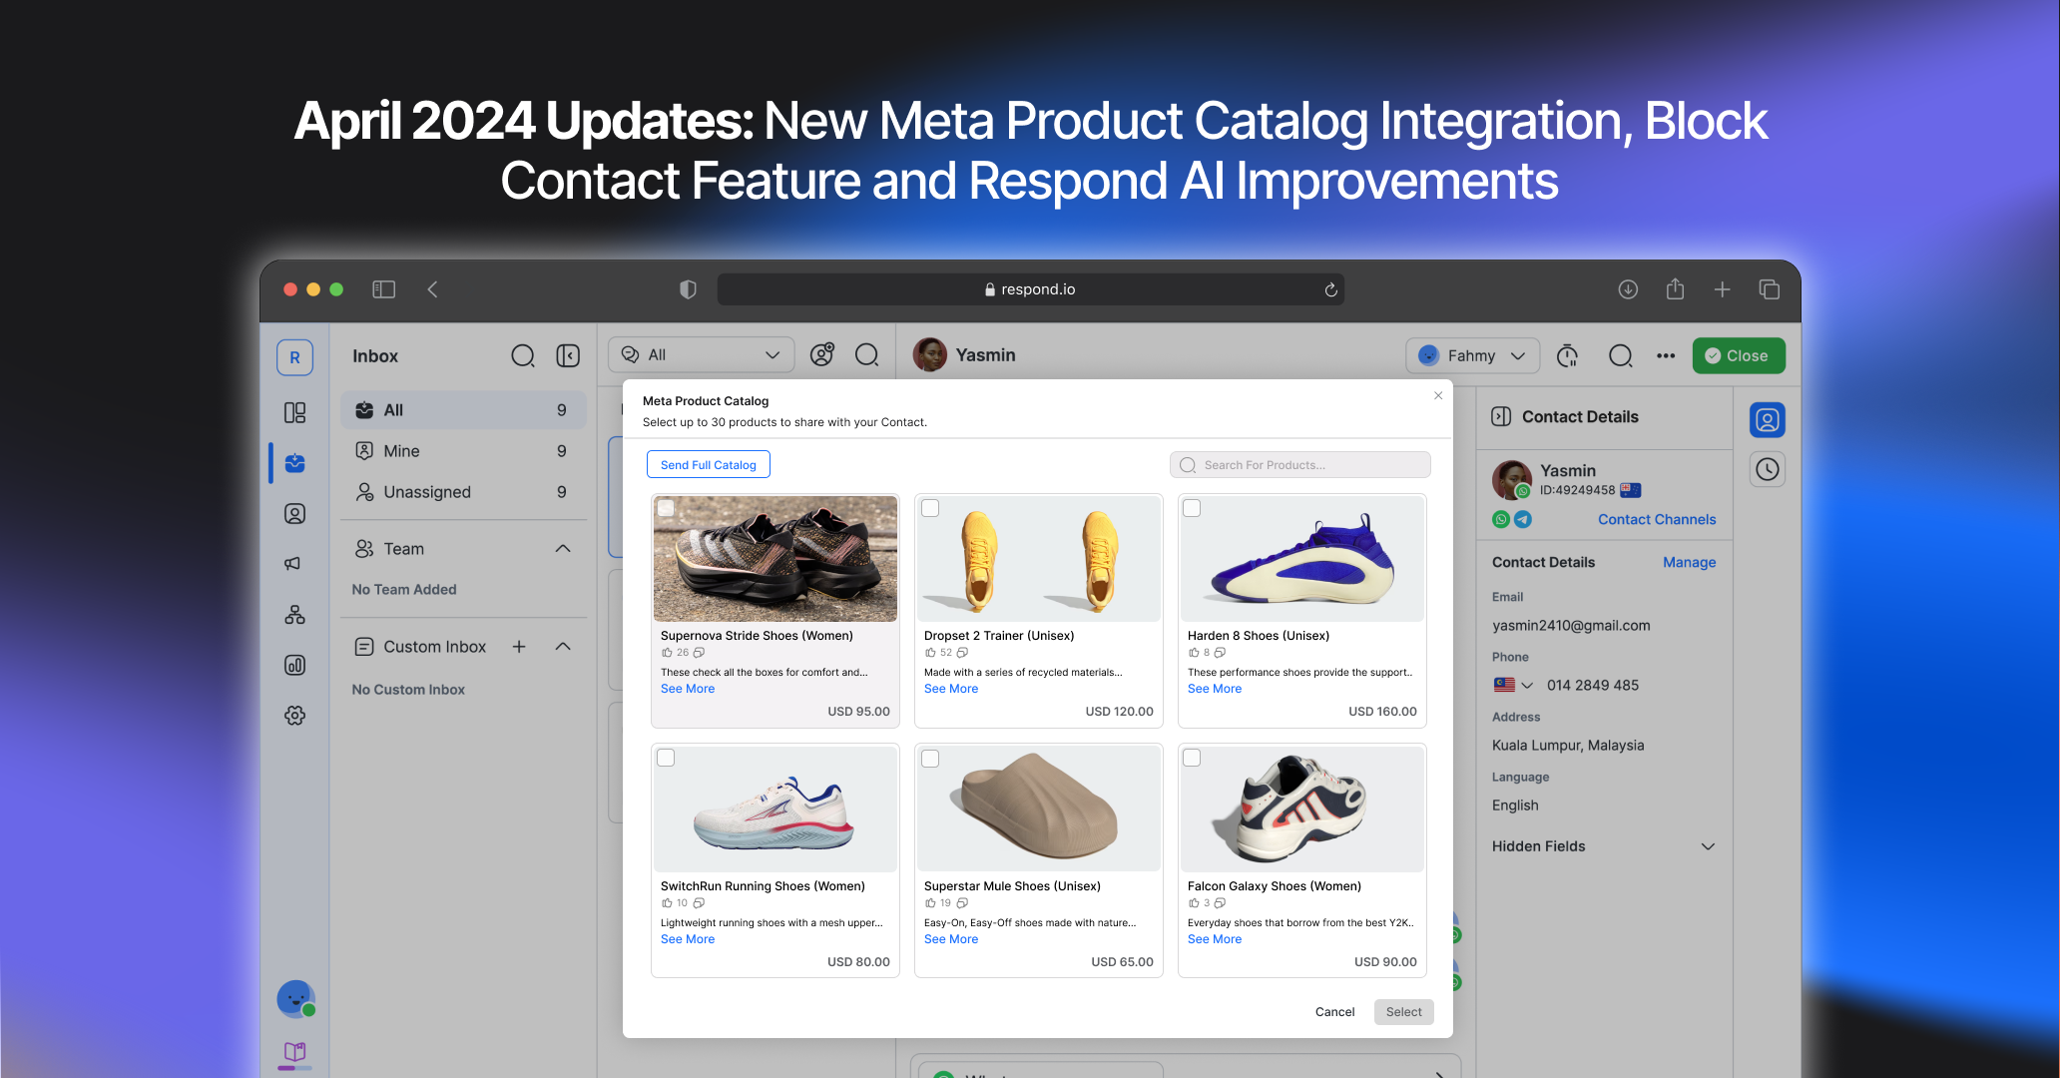Click the Cancel button in catalog dialog

1334,1012
